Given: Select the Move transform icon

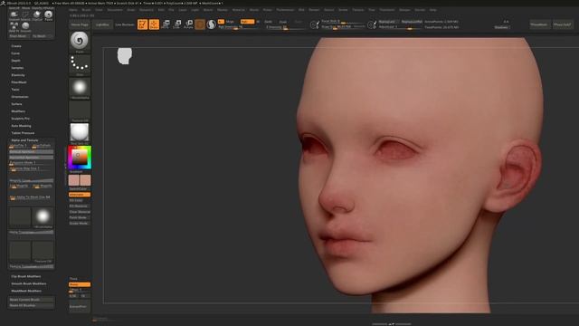Looking at the screenshot, I should 166,24.
